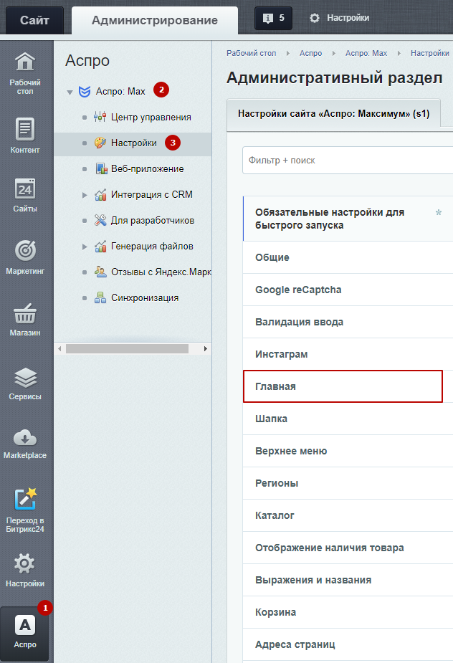Open the Регионы settings section
Viewport: 453px width, 663px height.
[x=348, y=483]
